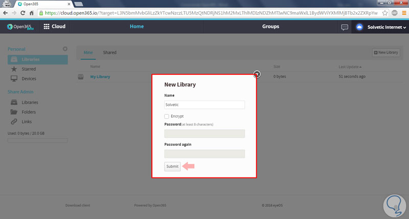Open the Devices section
Screen dimensions: 409x219
29,79
